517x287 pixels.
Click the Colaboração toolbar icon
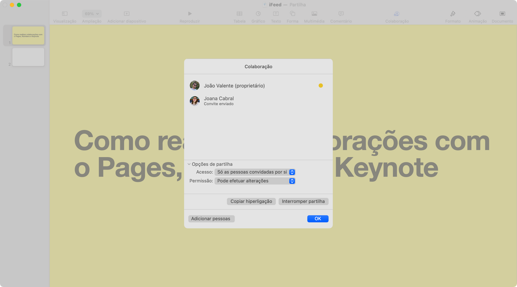pos(397,14)
